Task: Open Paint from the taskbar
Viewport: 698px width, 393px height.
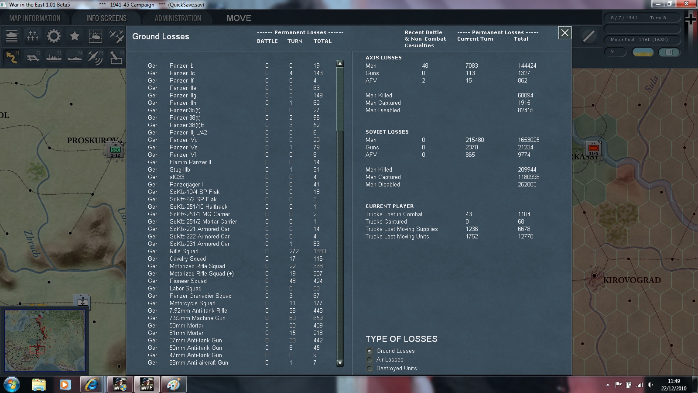Action: click(x=174, y=385)
